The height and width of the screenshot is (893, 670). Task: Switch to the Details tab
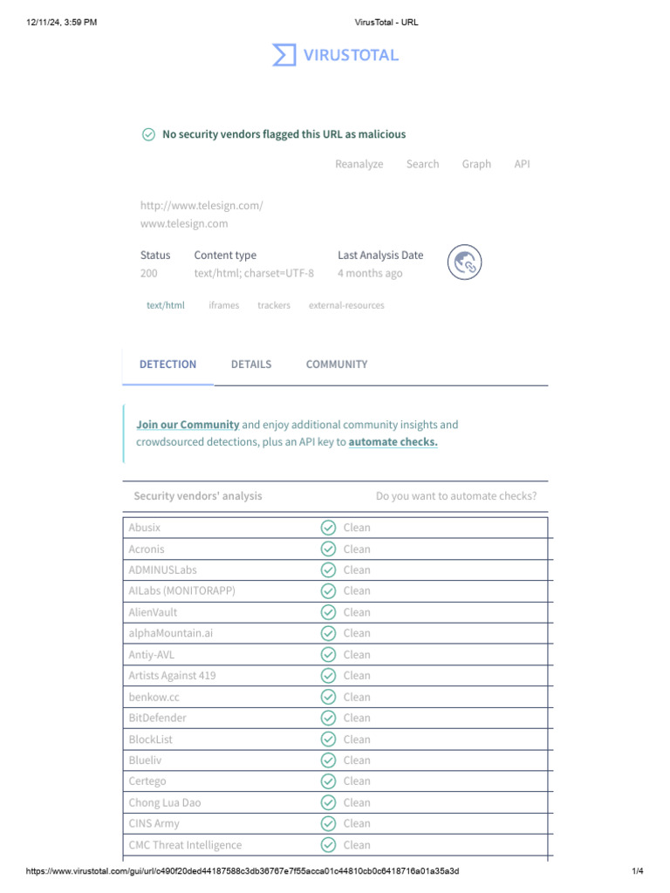pyautogui.click(x=251, y=365)
